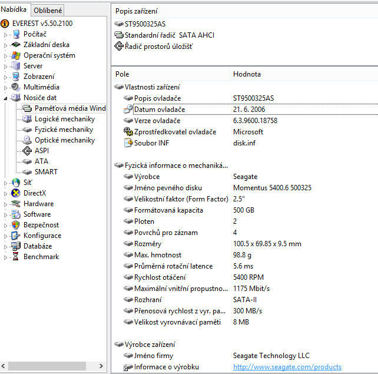The width and height of the screenshot is (378, 374).
Task: Click the Benchmark hourglass icon
Action: (16, 257)
